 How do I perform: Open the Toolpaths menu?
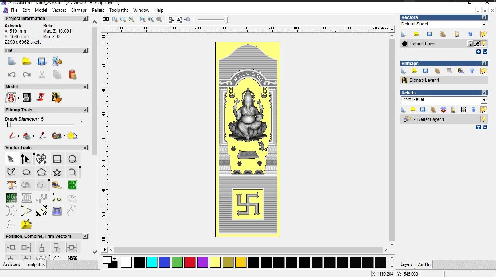point(118,10)
